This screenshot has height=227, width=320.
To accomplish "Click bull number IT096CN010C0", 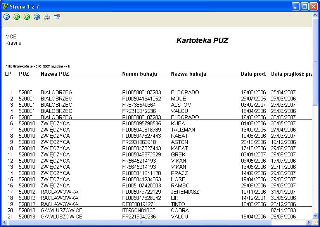I will click(x=139, y=210).
